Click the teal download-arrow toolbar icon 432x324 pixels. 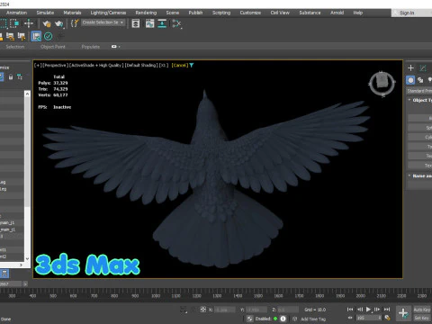[x=162, y=23]
